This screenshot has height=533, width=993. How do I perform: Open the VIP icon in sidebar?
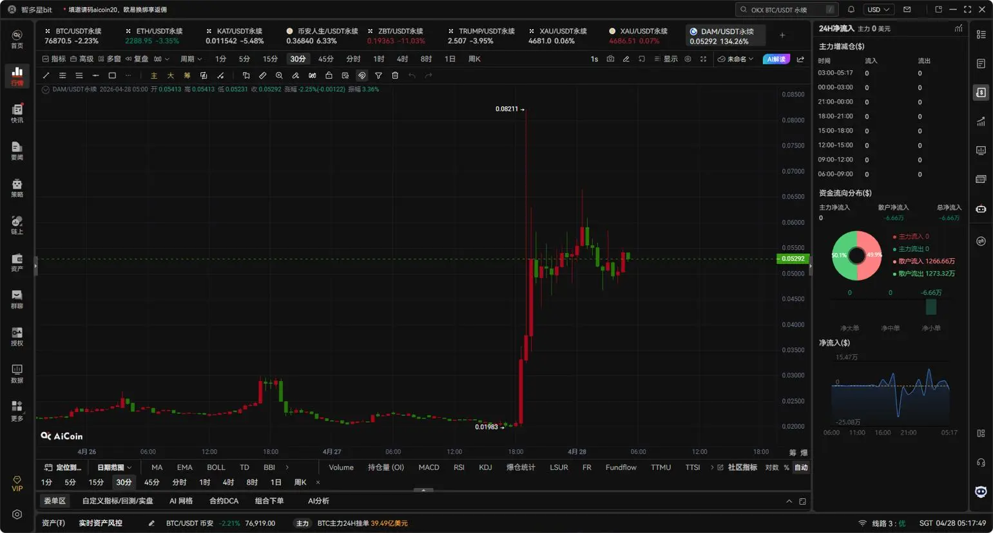[x=17, y=484]
